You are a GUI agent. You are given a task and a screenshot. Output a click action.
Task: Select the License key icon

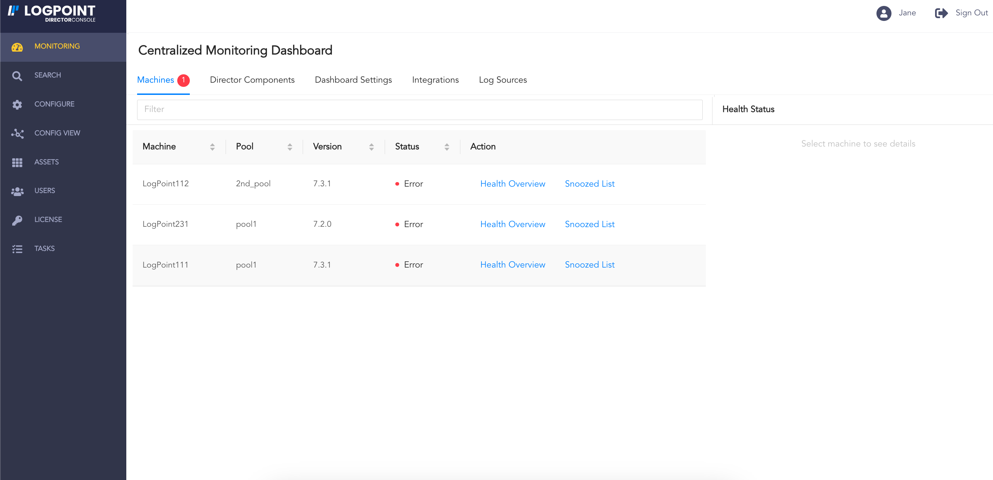point(17,220)
